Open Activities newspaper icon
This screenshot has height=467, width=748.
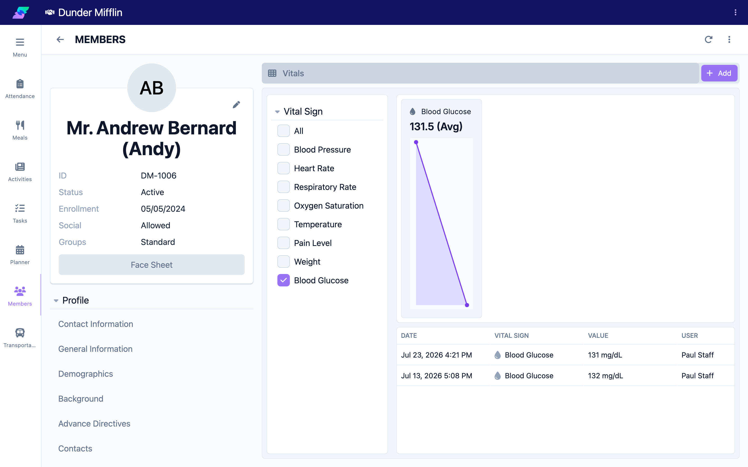pyautogui.click(x=20, y=167)
